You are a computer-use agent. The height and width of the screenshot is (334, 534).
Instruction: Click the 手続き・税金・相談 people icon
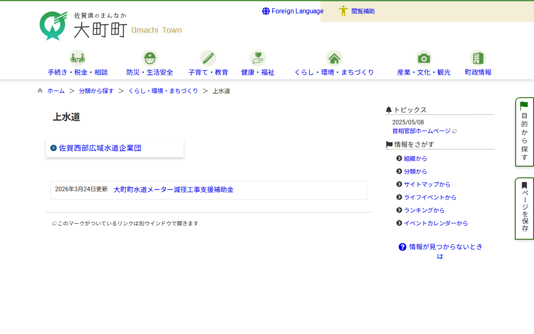pos(78,58)
